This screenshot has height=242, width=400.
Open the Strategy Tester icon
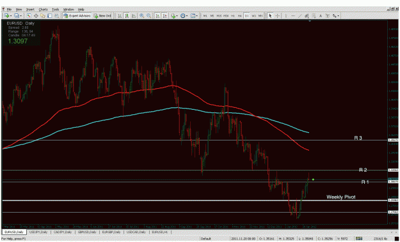pyautogui.click(x=56, y=16)
